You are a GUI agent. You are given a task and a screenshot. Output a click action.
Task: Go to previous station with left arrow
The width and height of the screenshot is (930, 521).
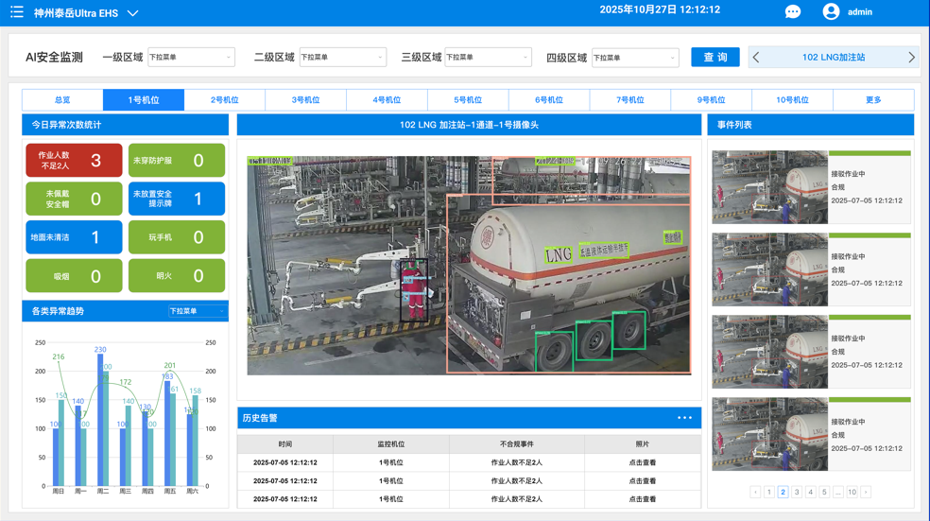click(x=756, y=58)
